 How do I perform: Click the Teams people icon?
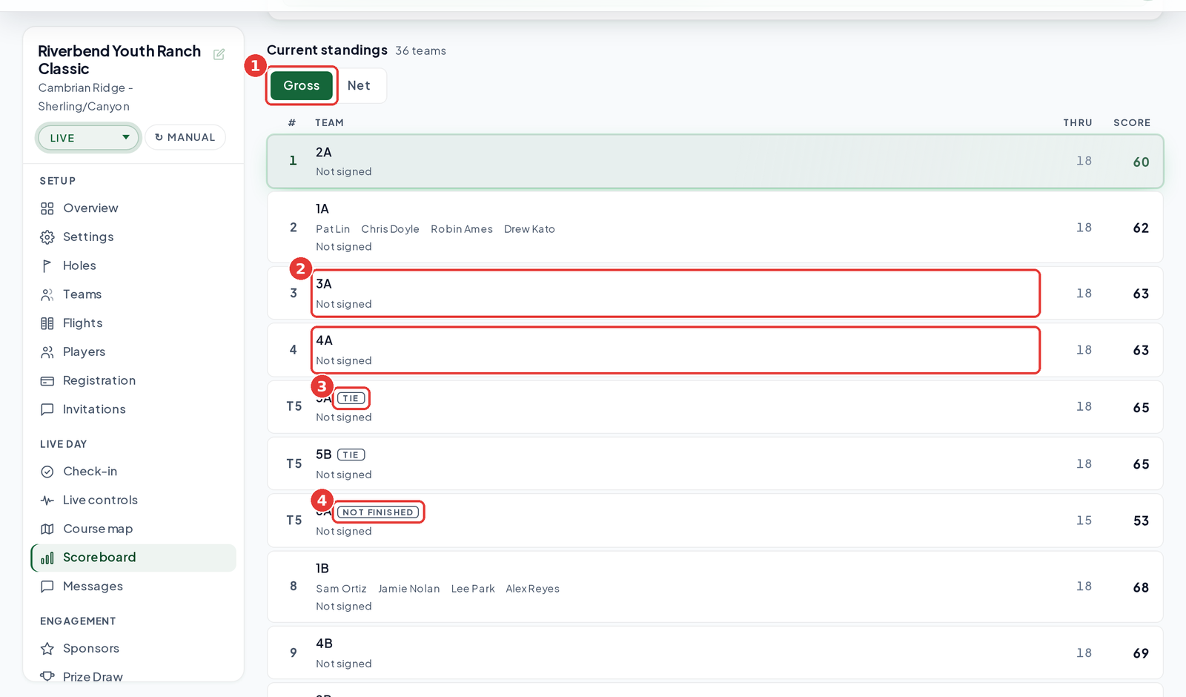tap(47, 294)
